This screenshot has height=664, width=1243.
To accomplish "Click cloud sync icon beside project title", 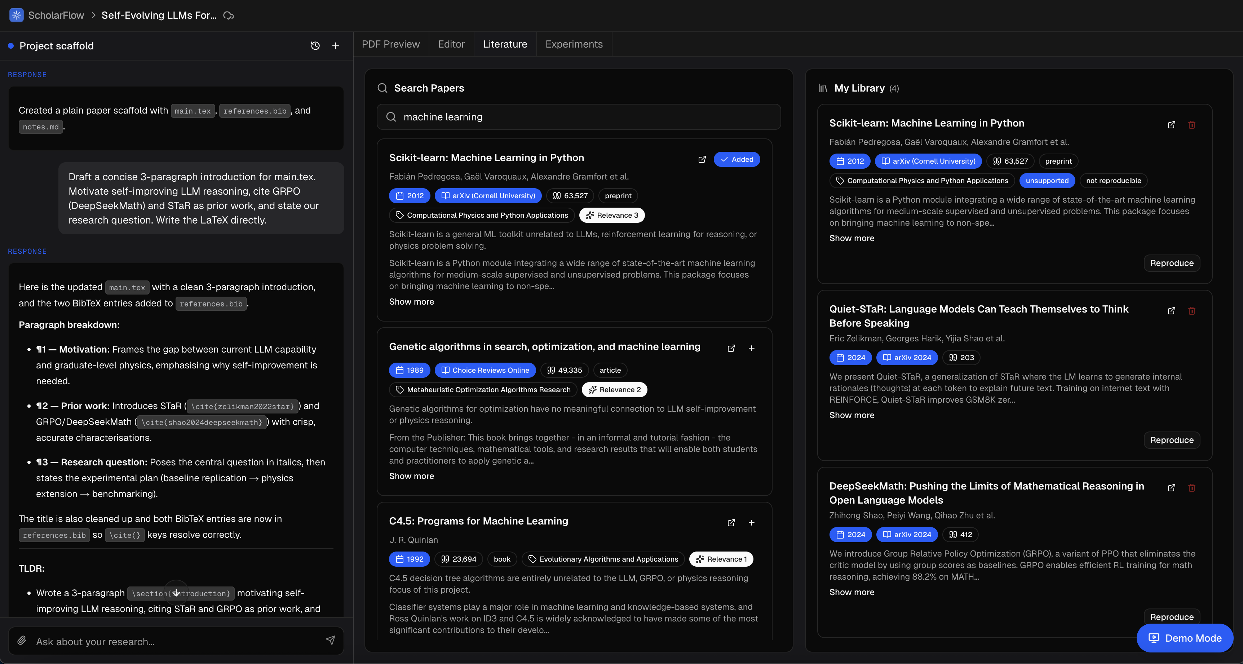I will click(x=229, y=16).
